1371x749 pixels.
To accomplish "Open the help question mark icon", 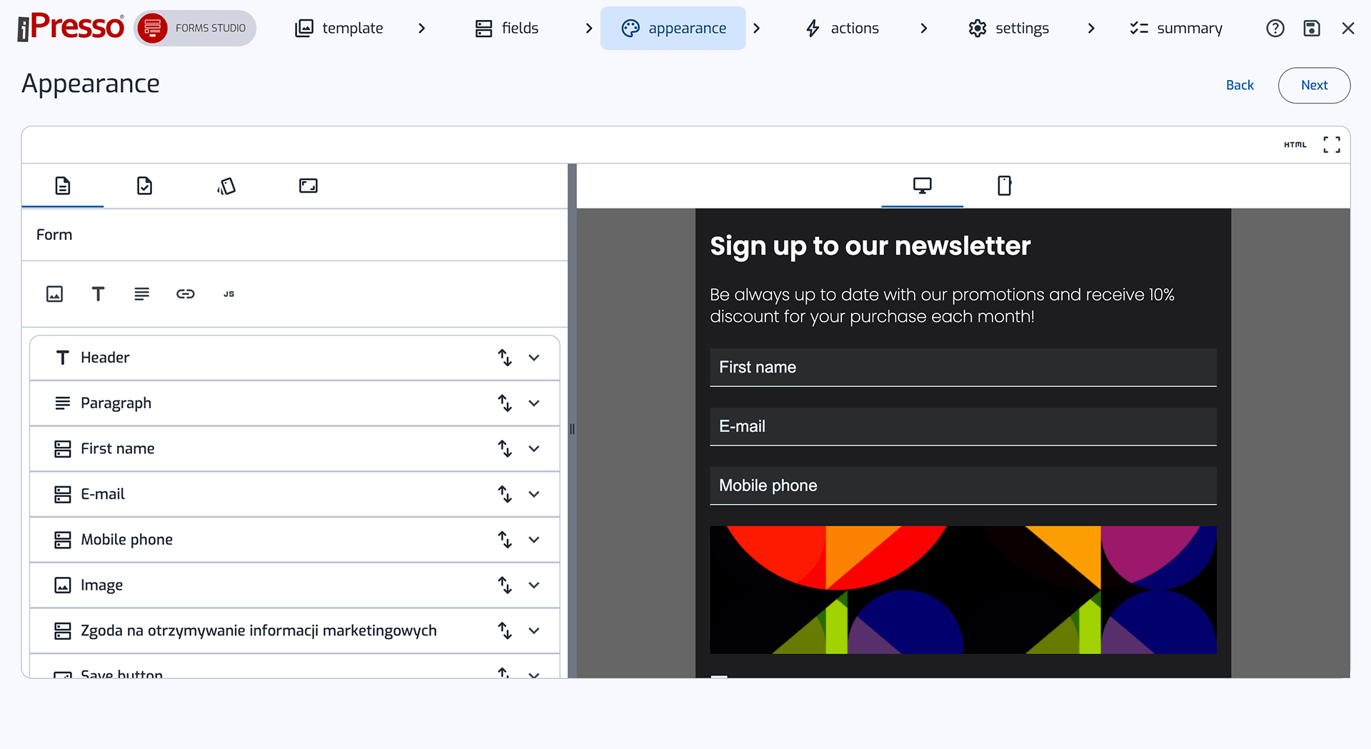I will (1275, 29).
